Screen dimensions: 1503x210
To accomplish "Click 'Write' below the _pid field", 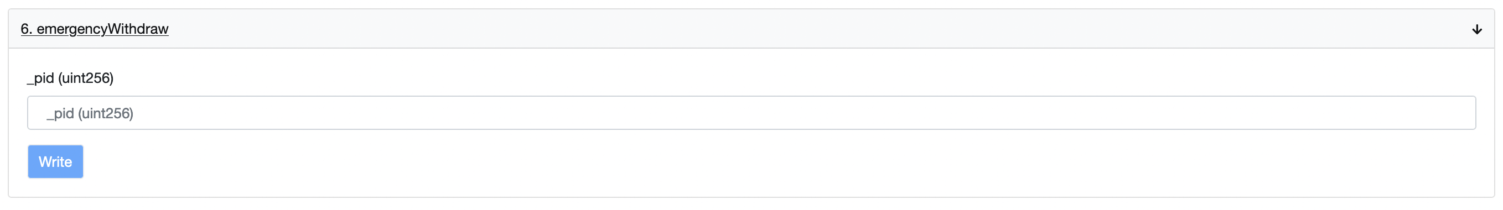I will pos(55,161).
